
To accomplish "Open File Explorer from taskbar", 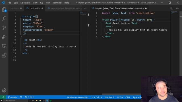I will point(37,101).
